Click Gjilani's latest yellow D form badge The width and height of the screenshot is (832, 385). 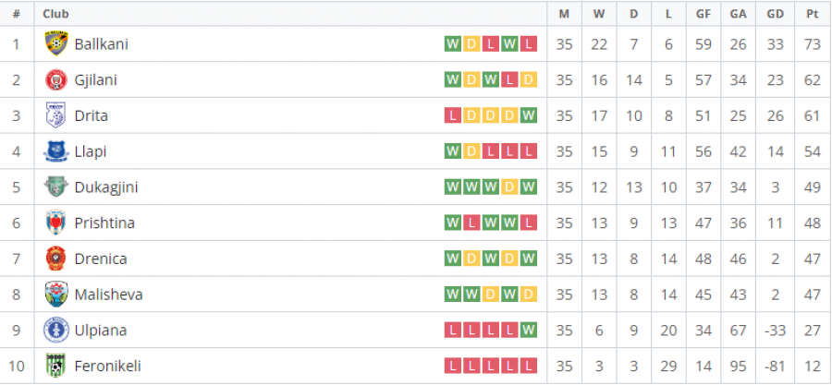[529, 79]
